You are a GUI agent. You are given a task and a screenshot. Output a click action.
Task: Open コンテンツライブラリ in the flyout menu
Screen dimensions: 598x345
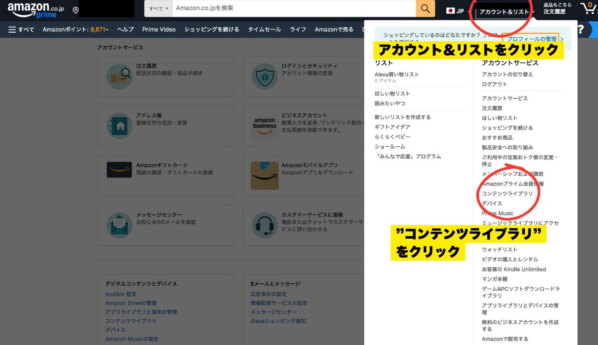pyautogui.click(x=507, y=194)
